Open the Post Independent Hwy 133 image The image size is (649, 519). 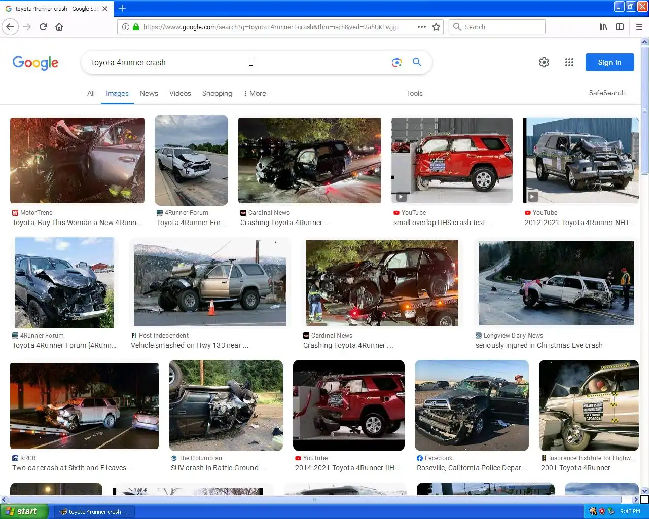click(x=209, y=282)
